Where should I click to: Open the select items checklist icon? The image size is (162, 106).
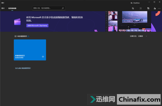(x=140, y=8)
